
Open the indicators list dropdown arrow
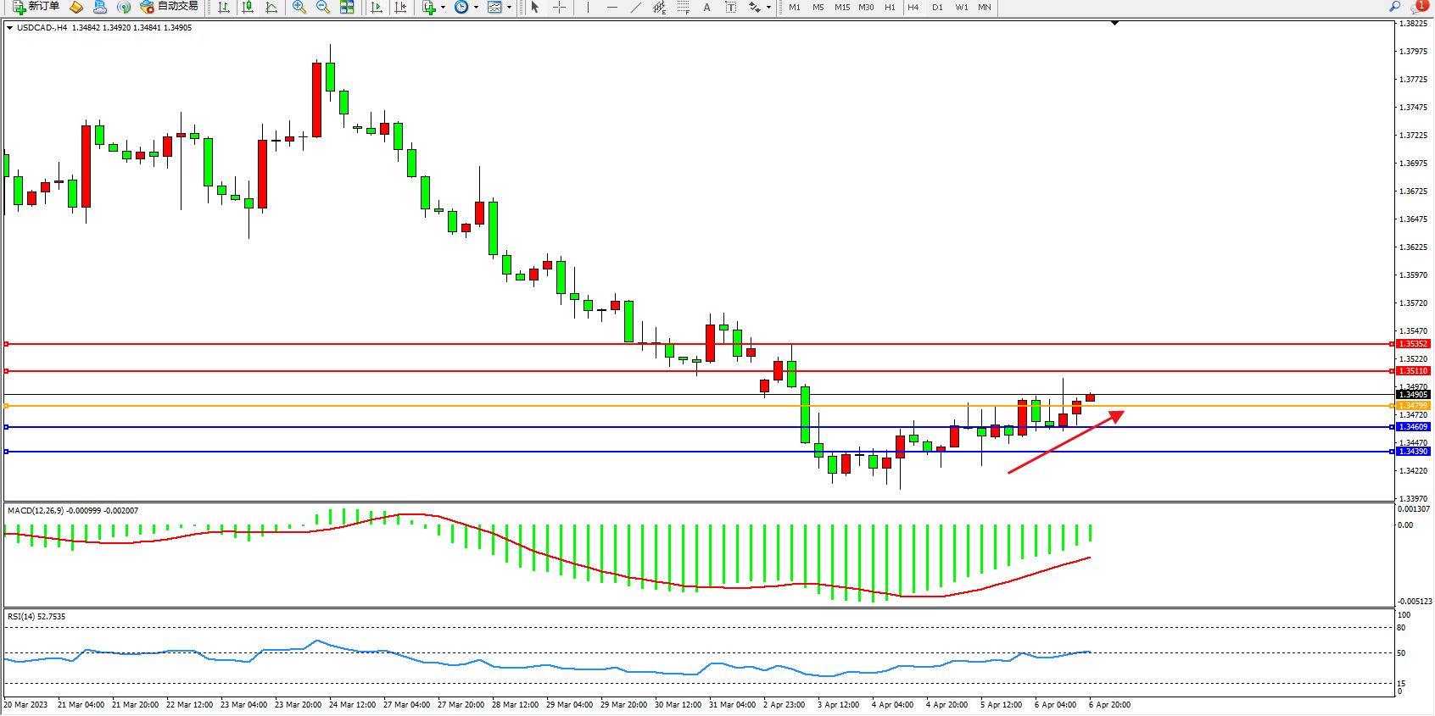click(443, 7)
